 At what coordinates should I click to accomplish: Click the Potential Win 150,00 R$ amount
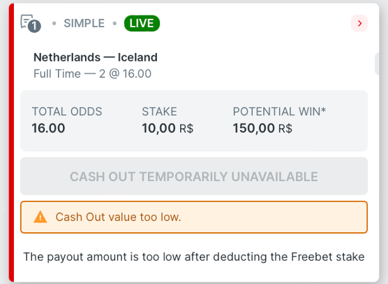pos(262,128)
